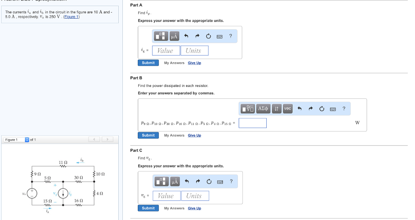Open the keyboard shortcuts icon in Part A
Viewport: 415px width, 220px height.
(x=220, y=36)
